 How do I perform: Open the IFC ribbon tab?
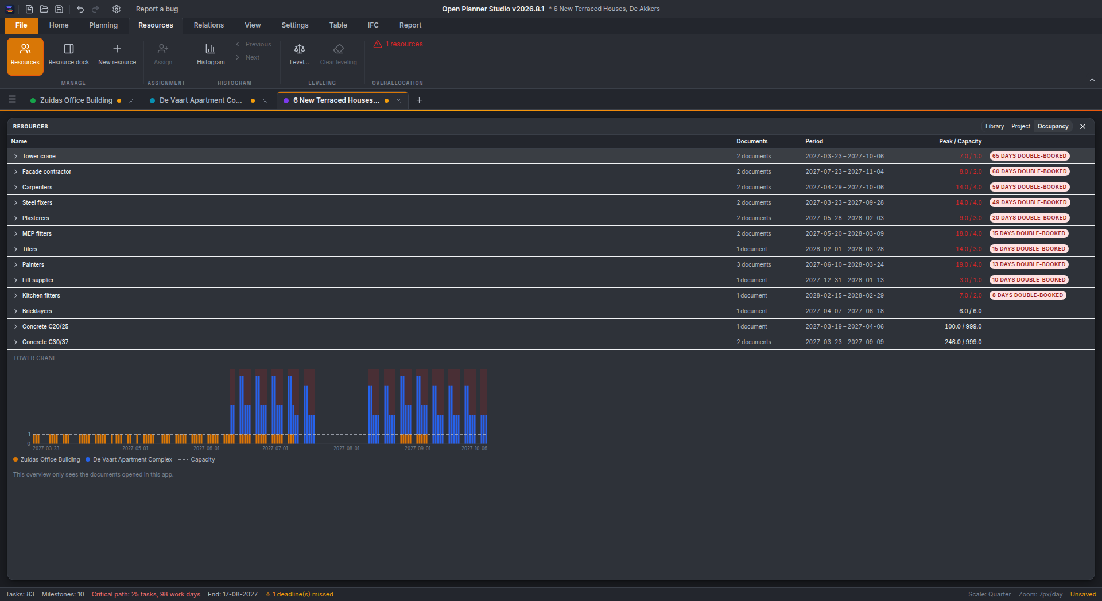point(373,25)
